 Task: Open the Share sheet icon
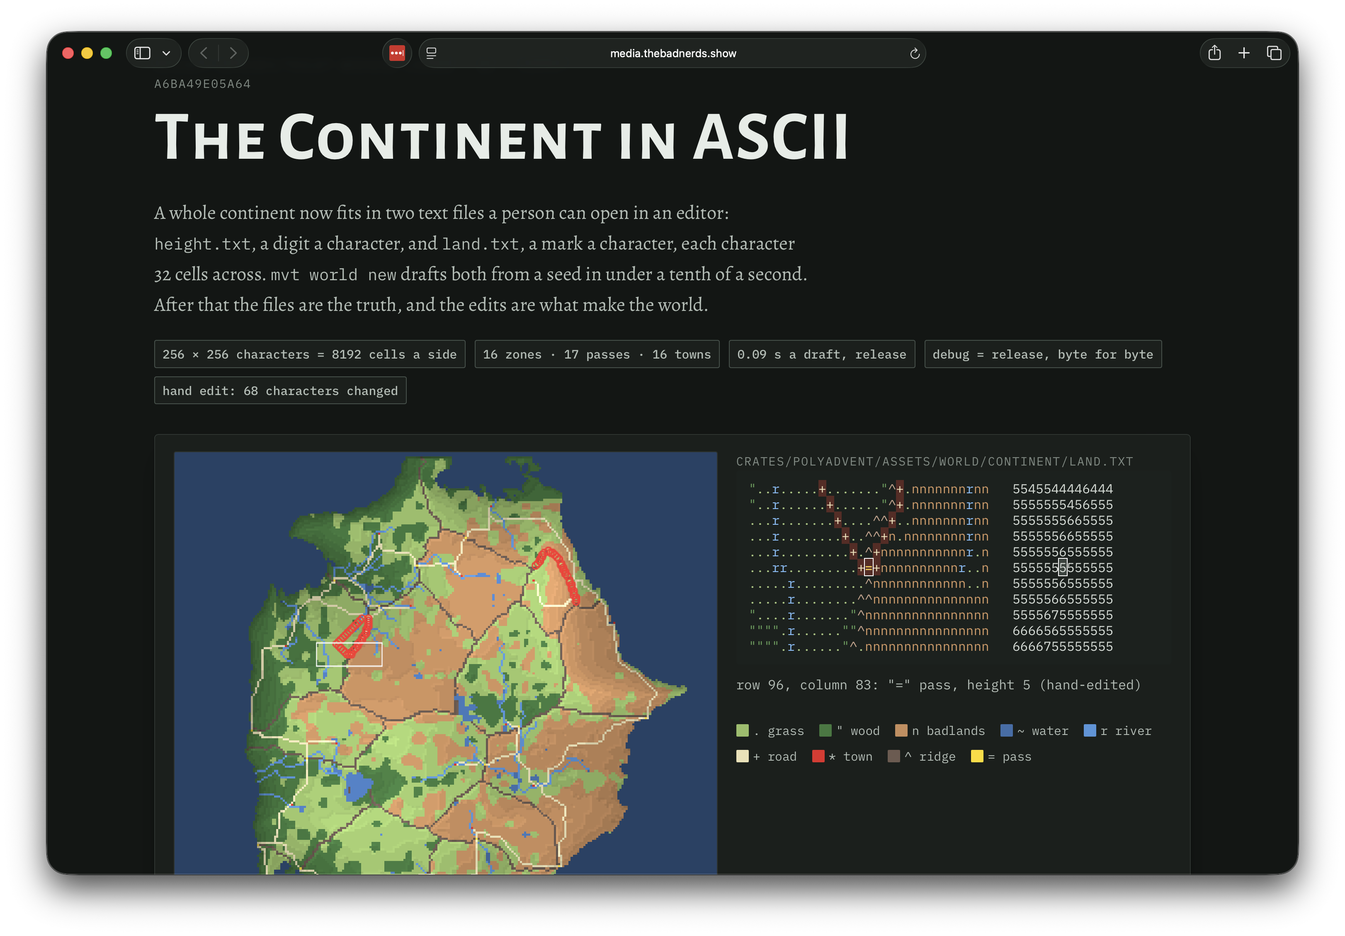click(1214, 53)
